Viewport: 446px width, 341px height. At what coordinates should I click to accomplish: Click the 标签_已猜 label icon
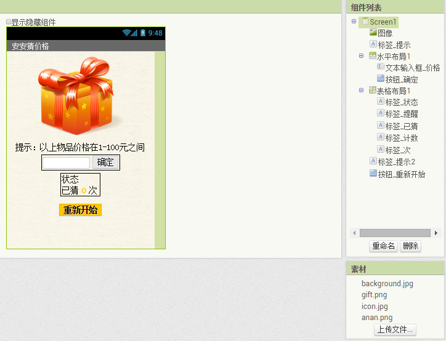point(381,125)
